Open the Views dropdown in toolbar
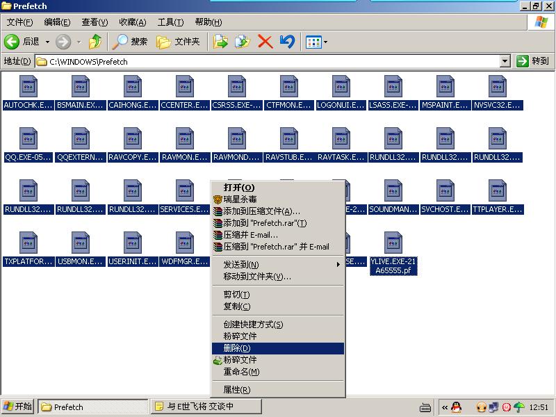556x417 pixels. point(317,42)
